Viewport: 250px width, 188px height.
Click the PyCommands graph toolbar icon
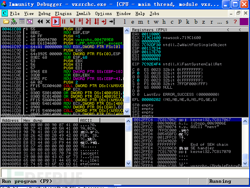(30, 22)
